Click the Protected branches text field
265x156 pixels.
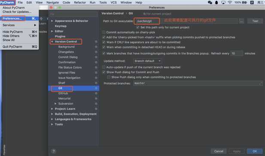(198, 83)
